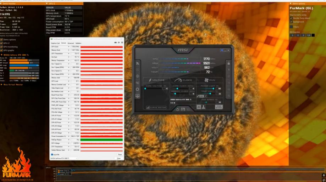This screenshot has width=326, height=182.
Task: Click Power Limit slider handle
Action: pos(213,89)
